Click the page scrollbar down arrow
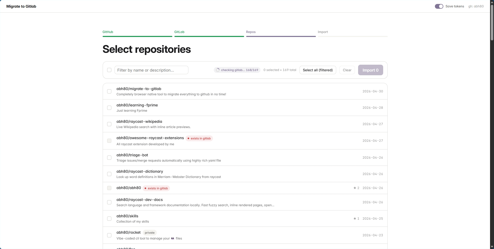The width and height of the screenshot is (494, 249). (492, 247)
